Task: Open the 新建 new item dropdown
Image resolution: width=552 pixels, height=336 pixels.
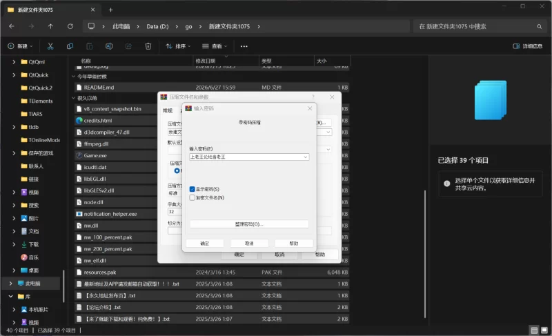Action: pyautogui.click(x=21, y=46)
